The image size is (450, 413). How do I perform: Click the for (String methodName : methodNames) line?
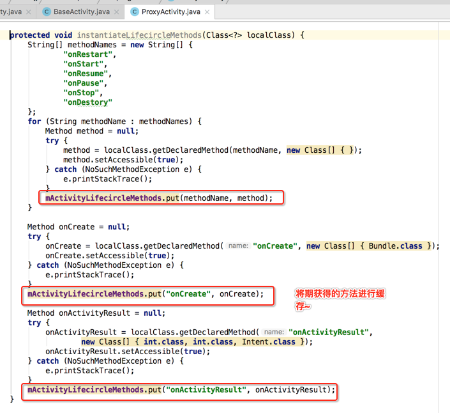point(115,121)
